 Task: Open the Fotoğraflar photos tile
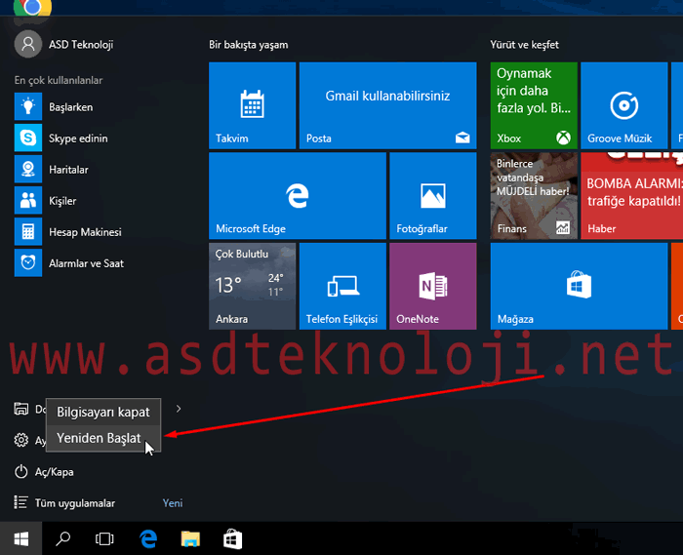(433, 195)
